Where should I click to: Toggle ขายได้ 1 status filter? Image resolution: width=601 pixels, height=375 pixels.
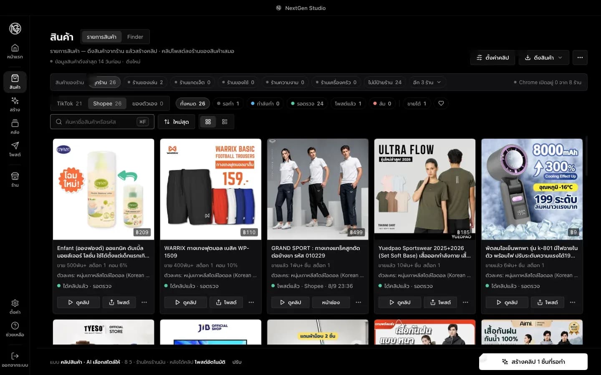pos(417,103)
